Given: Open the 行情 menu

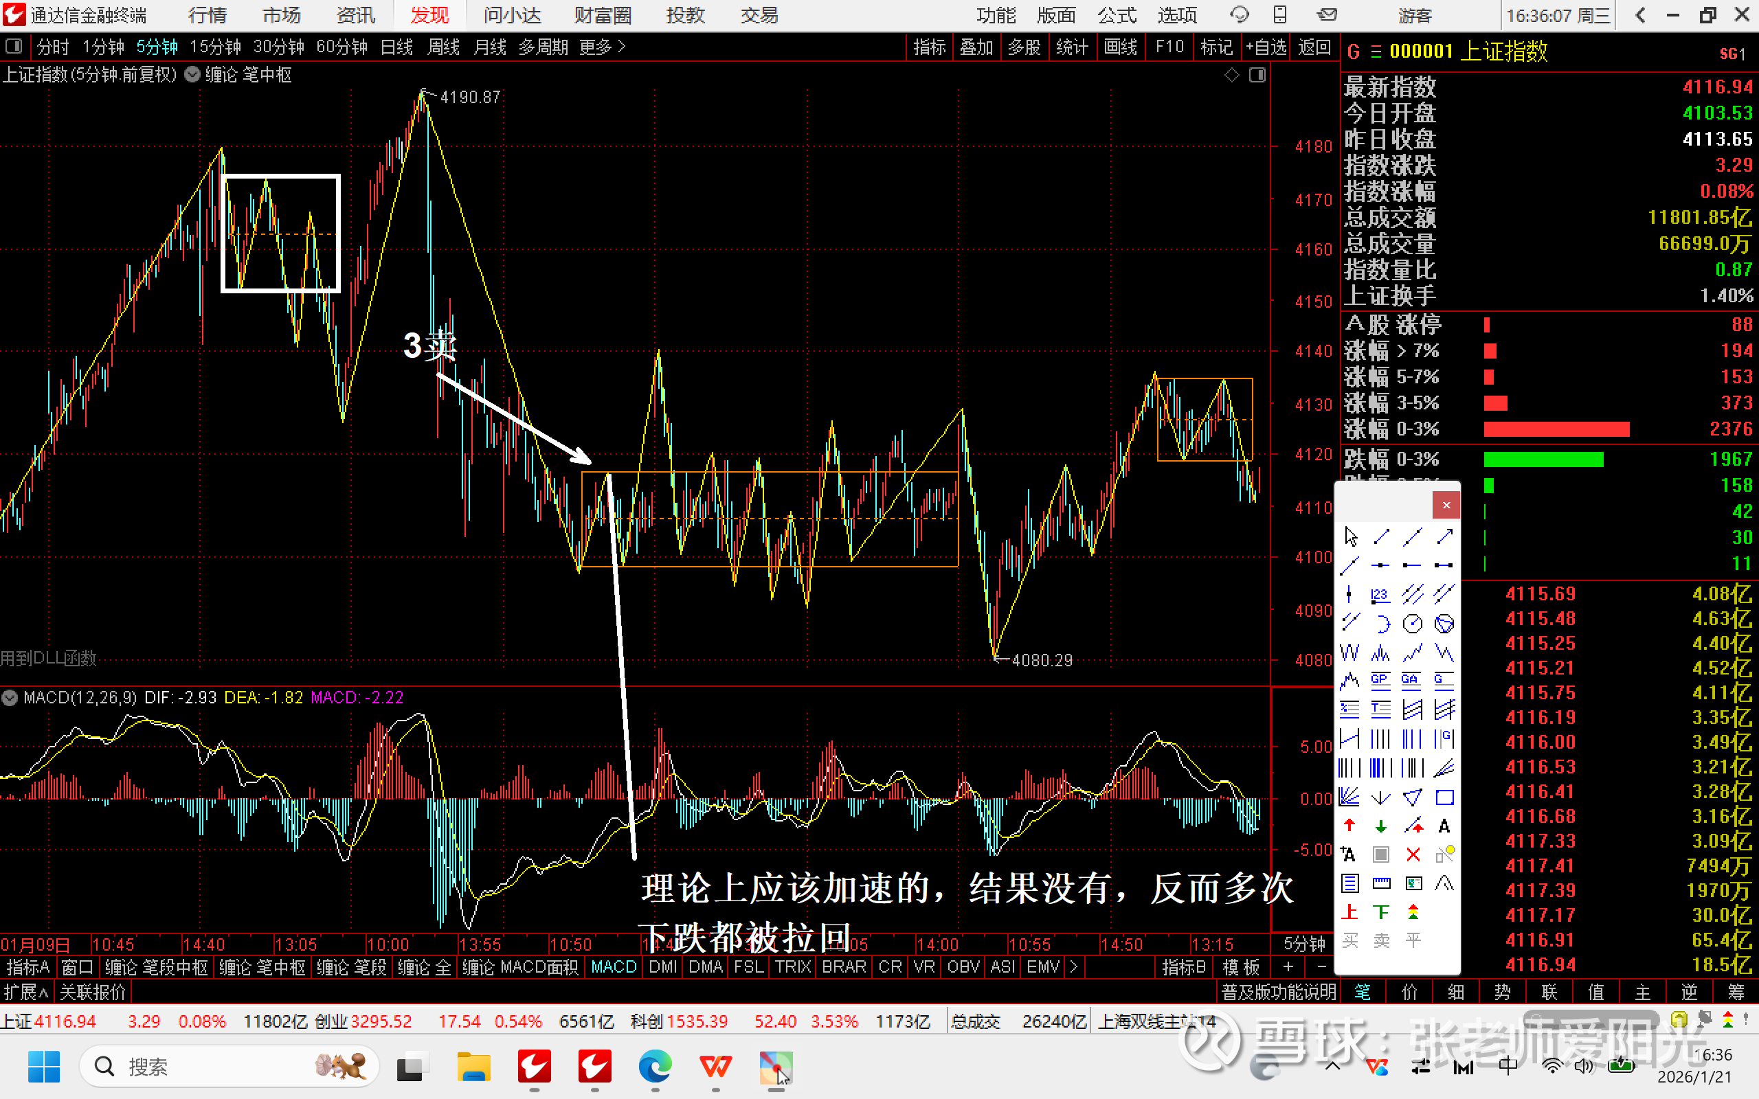Looking at the screenshot, I should [207, 15].
